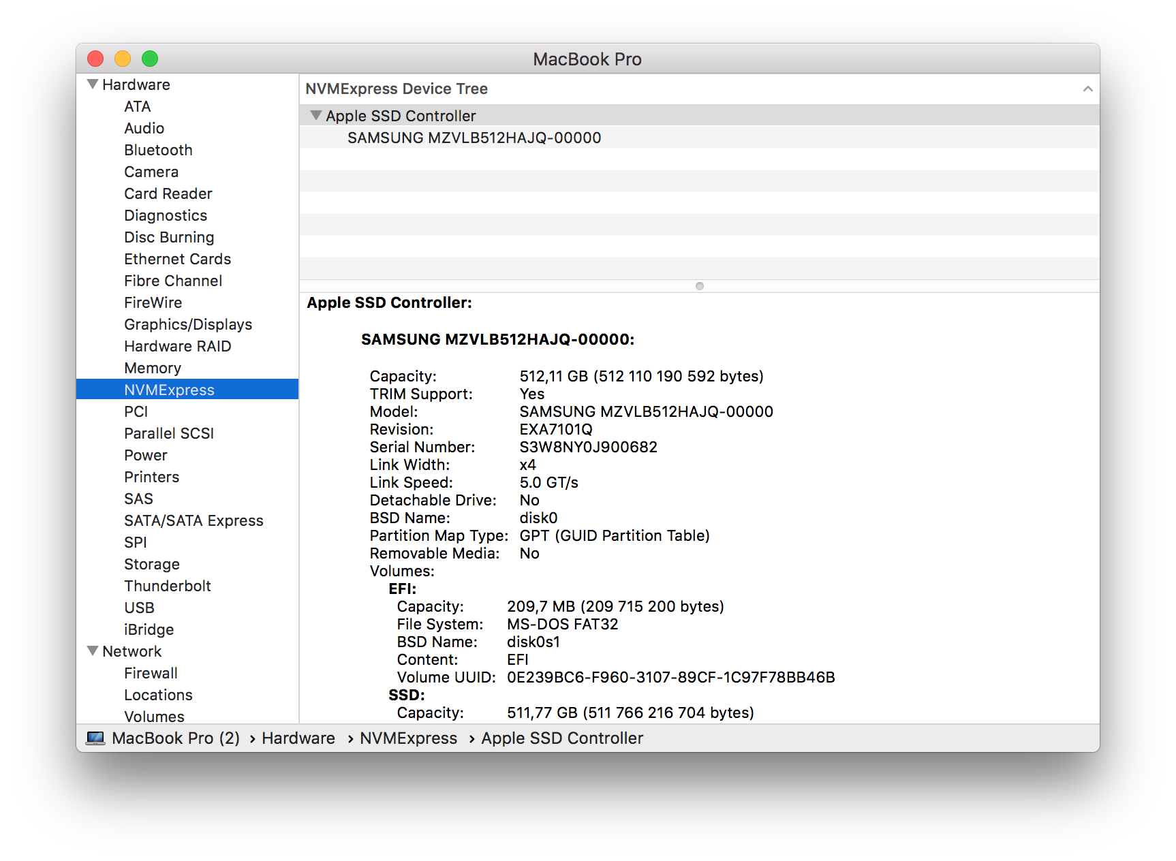The width and height of the screenshot is (1176, 861).
Task: Click Apple SSD Controller in path bar
Action: point(562,738)
